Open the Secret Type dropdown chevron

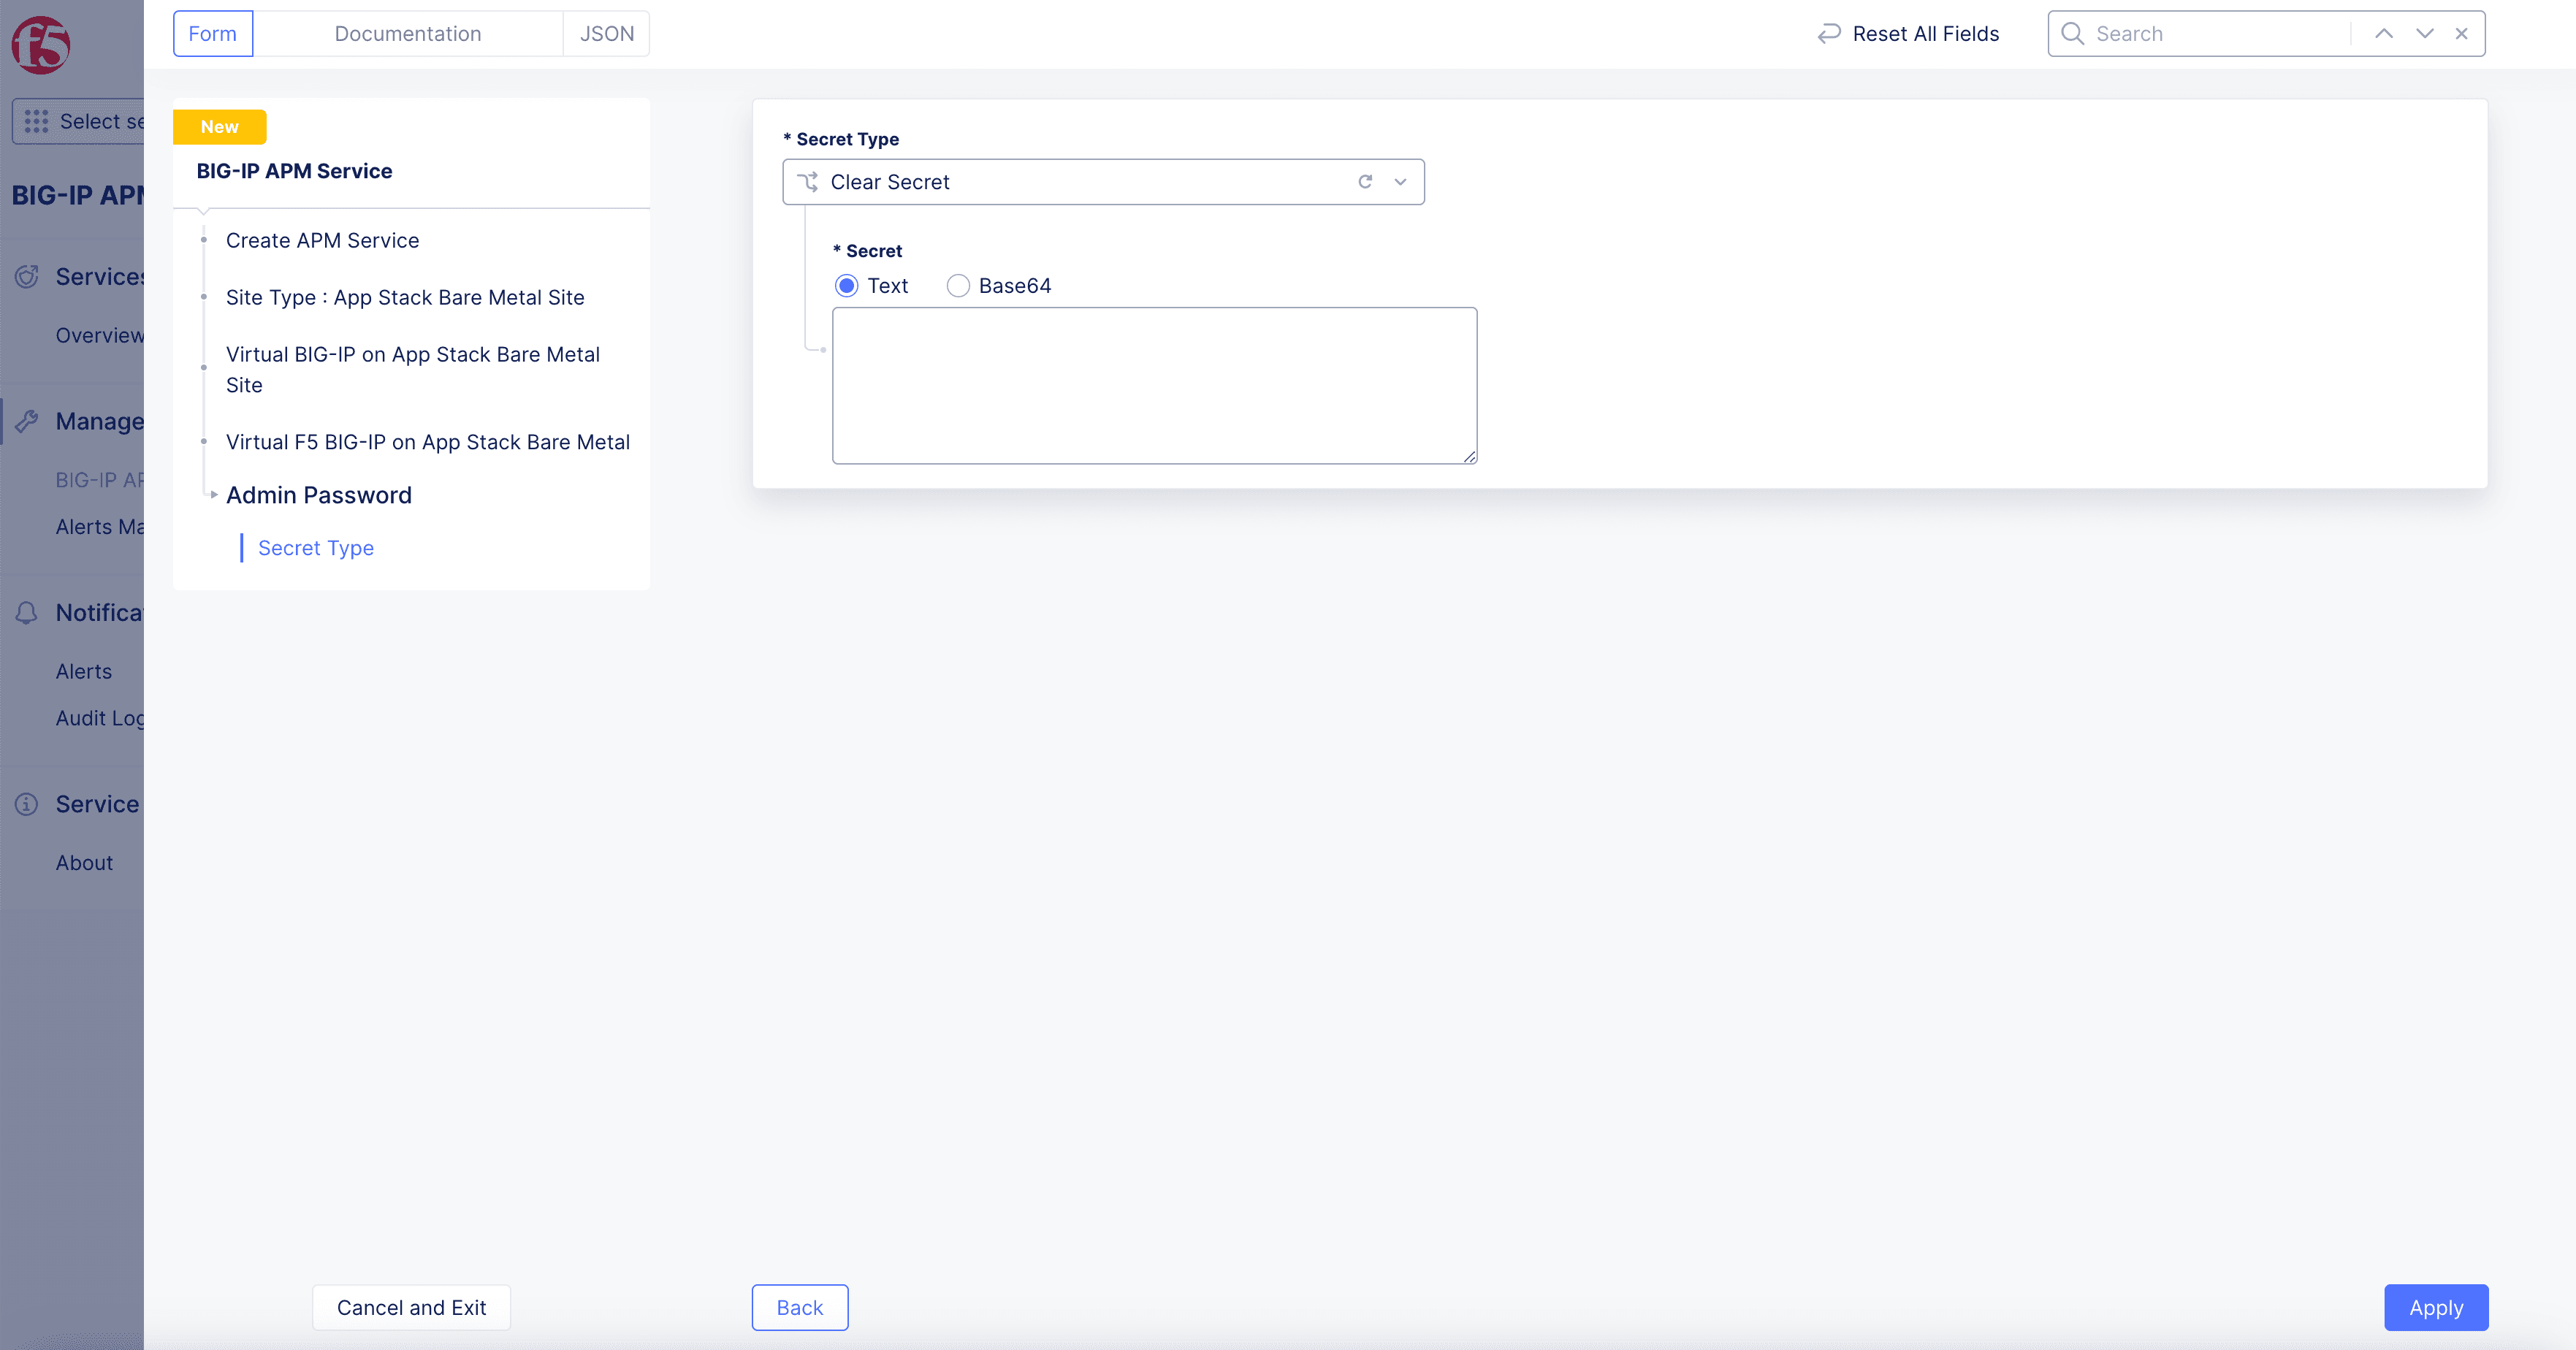[x=1400, y=182]
